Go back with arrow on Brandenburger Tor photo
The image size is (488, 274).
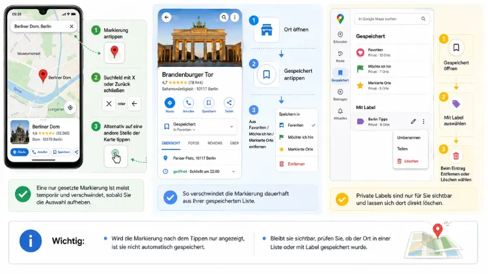coord(167,17)
